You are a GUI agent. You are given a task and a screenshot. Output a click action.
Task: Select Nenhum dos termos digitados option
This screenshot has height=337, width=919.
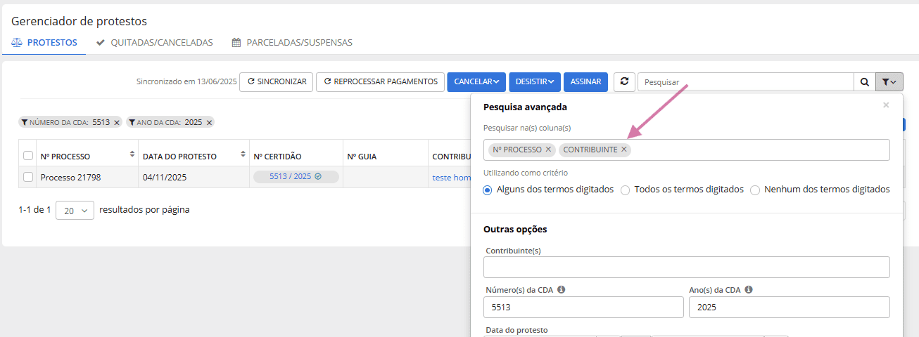755,190
